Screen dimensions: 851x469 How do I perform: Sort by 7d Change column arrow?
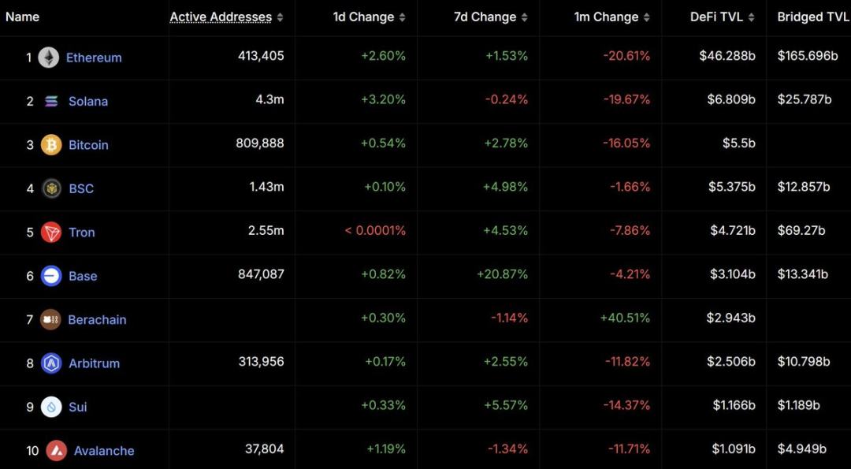(523, 17)
